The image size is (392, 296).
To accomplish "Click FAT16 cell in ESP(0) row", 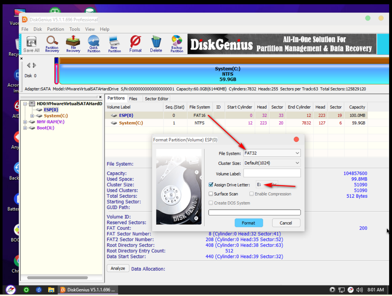I will 199,115.
